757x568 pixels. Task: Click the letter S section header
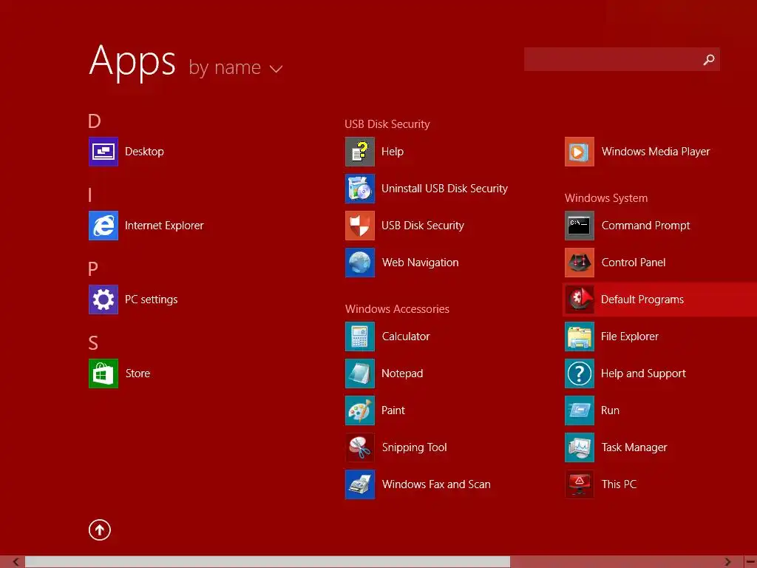93,343
